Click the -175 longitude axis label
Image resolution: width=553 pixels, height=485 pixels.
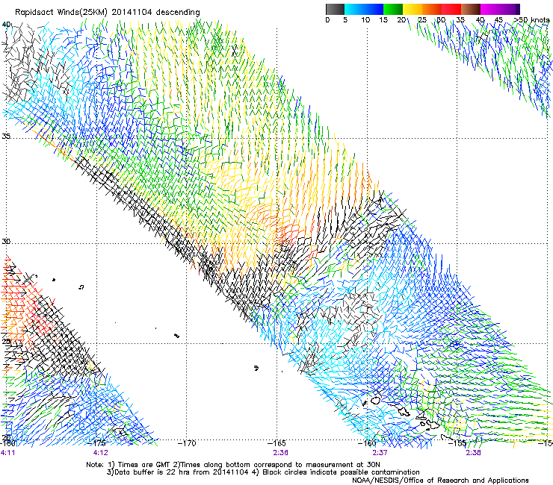click(97, 443)
